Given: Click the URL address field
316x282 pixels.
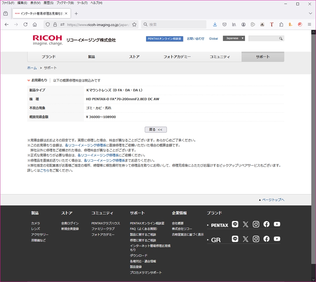Looking at the screenshot, I should click(x=98, y=25).
